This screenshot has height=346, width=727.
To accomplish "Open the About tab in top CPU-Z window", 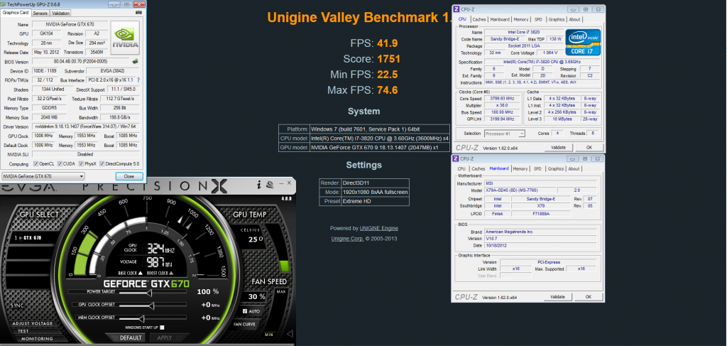I will [574, 19].
